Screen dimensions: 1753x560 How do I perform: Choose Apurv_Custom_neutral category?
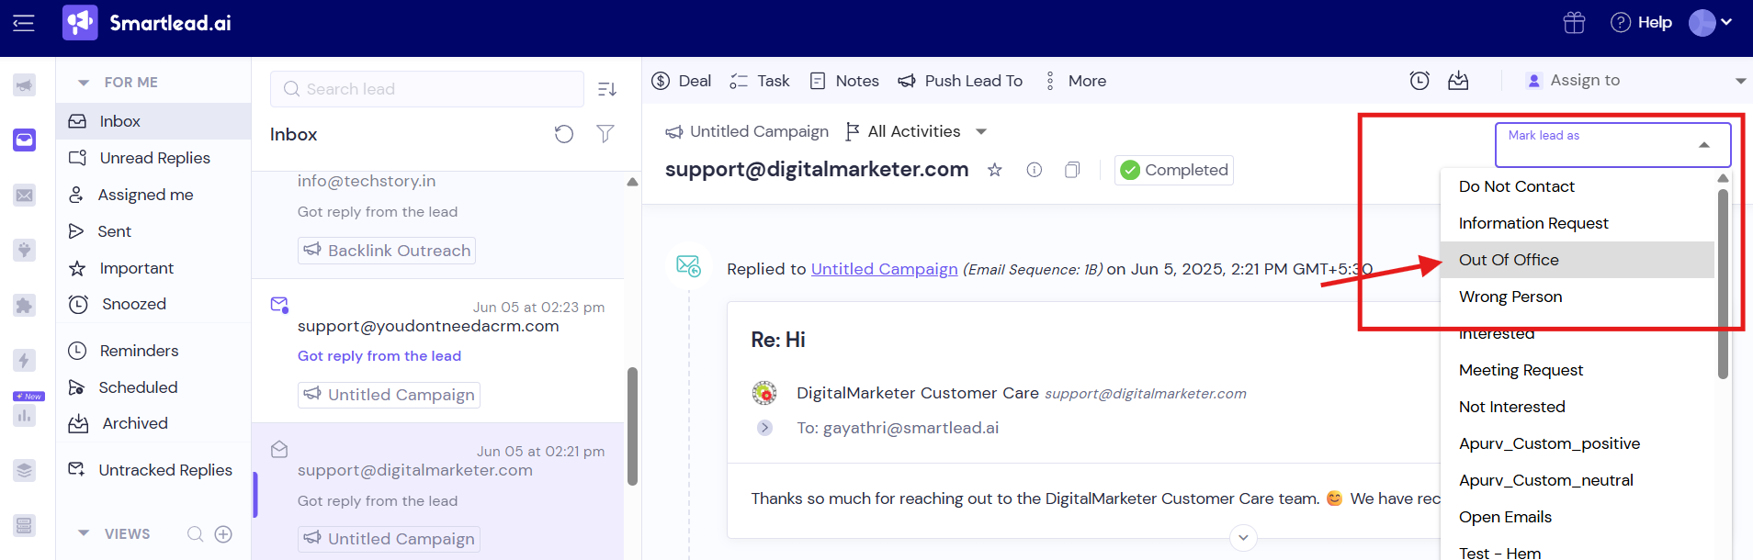click(1578, 480)
